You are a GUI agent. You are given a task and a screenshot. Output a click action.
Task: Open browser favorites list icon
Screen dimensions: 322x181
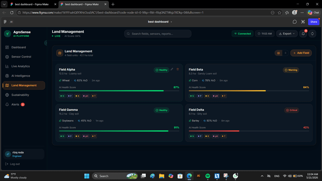(x=287, y=13)
